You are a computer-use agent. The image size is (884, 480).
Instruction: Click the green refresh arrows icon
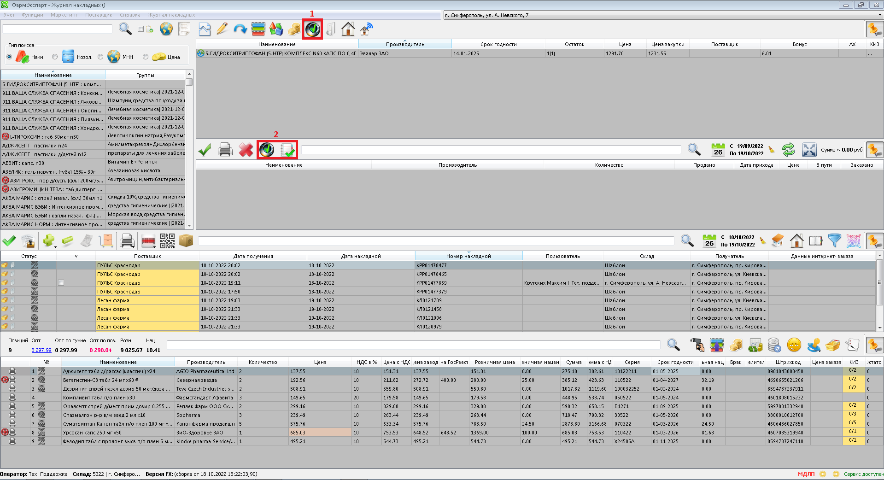click(x=788, y=150)
